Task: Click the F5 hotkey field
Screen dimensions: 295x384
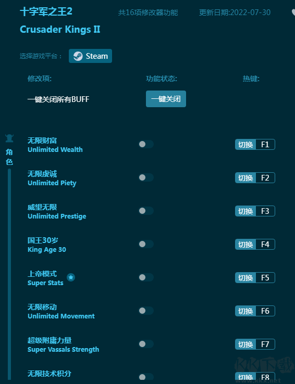Action: (265, 278)
